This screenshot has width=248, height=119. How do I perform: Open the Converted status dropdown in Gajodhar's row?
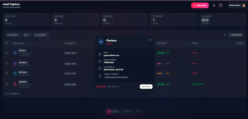tap(198, 84)
